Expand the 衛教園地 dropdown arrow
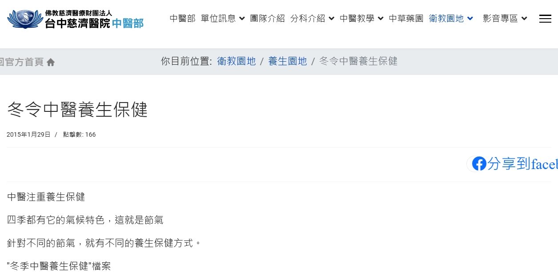Image resolution: width=558 pixels, height=272 pixels. coord(470,19)
